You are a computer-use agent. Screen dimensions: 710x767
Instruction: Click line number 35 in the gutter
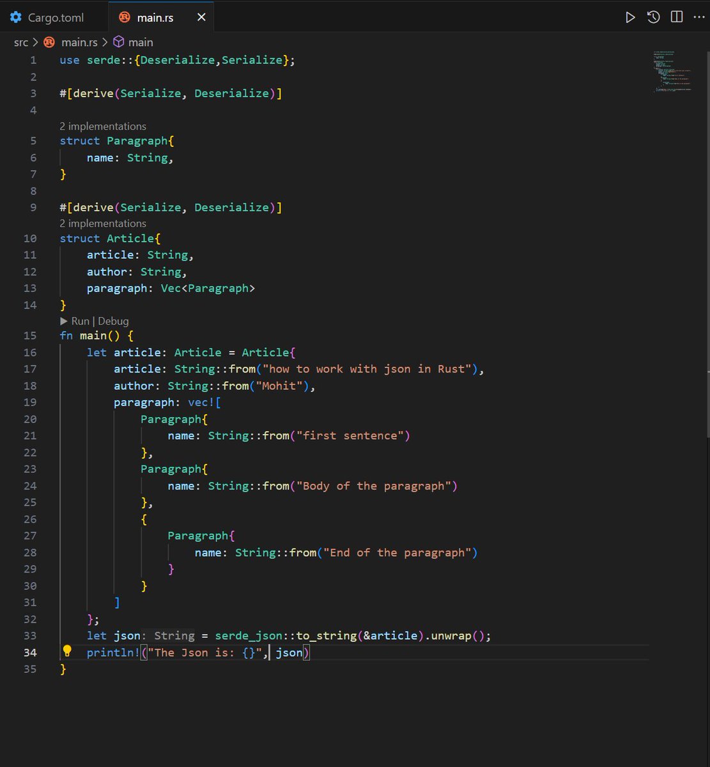click(x=29, y=669)
